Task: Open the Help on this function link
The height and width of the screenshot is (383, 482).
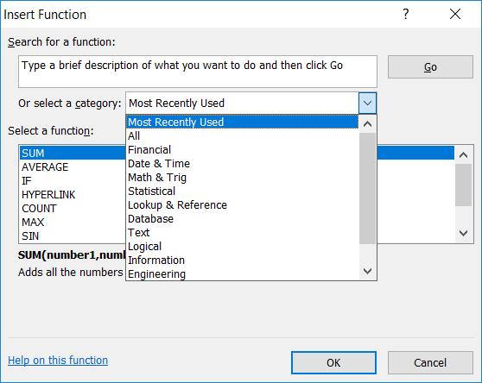Action: tap(58, 361)
